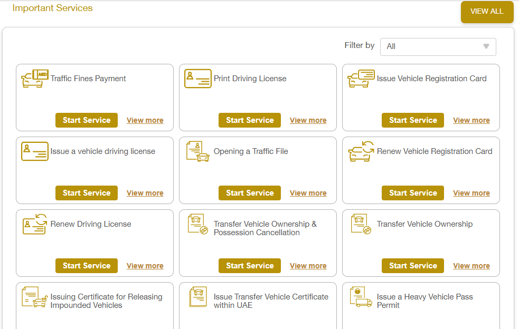Start Service for Issue a vehicle driving license
519x329 pixels.
tap(87, 193)
